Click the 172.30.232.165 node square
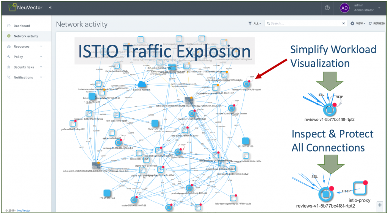The height and width of the screenshot is (214, 388). click(107, 193)
